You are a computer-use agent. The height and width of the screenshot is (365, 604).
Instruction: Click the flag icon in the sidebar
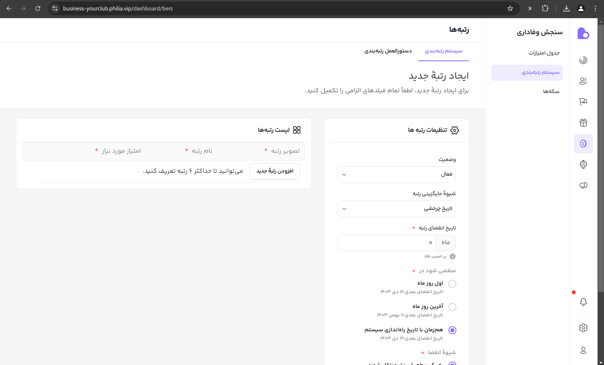point(583,102)
